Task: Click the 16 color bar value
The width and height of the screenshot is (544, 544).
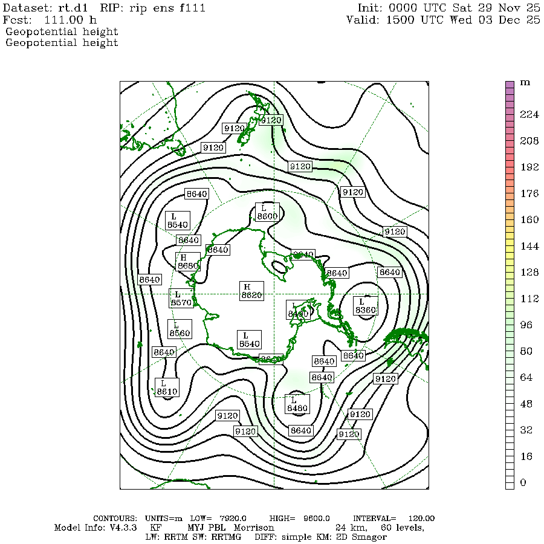Action: (x=526, y=456)
